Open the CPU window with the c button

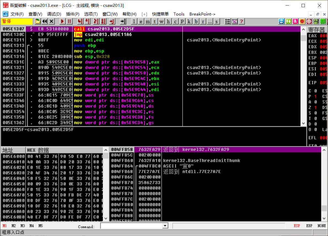(175, 21)
